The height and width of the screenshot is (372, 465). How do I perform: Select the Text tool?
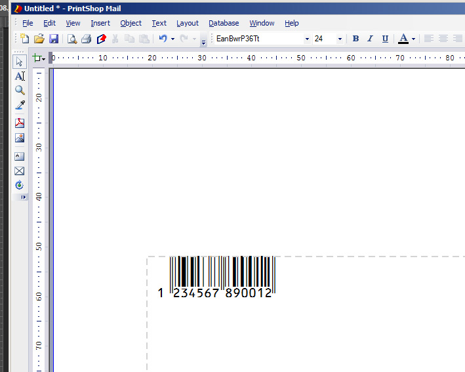tap(20, 76)
